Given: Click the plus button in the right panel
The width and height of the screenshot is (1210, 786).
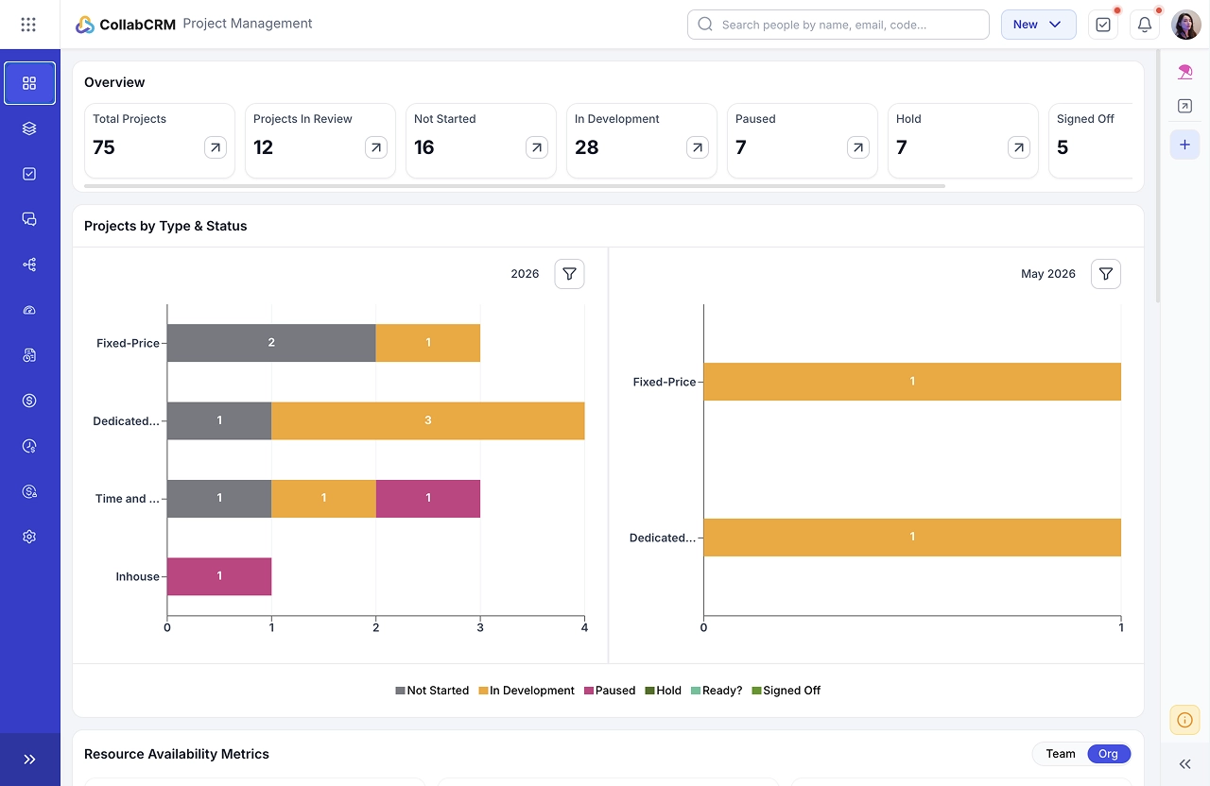Looking at the screenshot, I should click(1184, 145).
